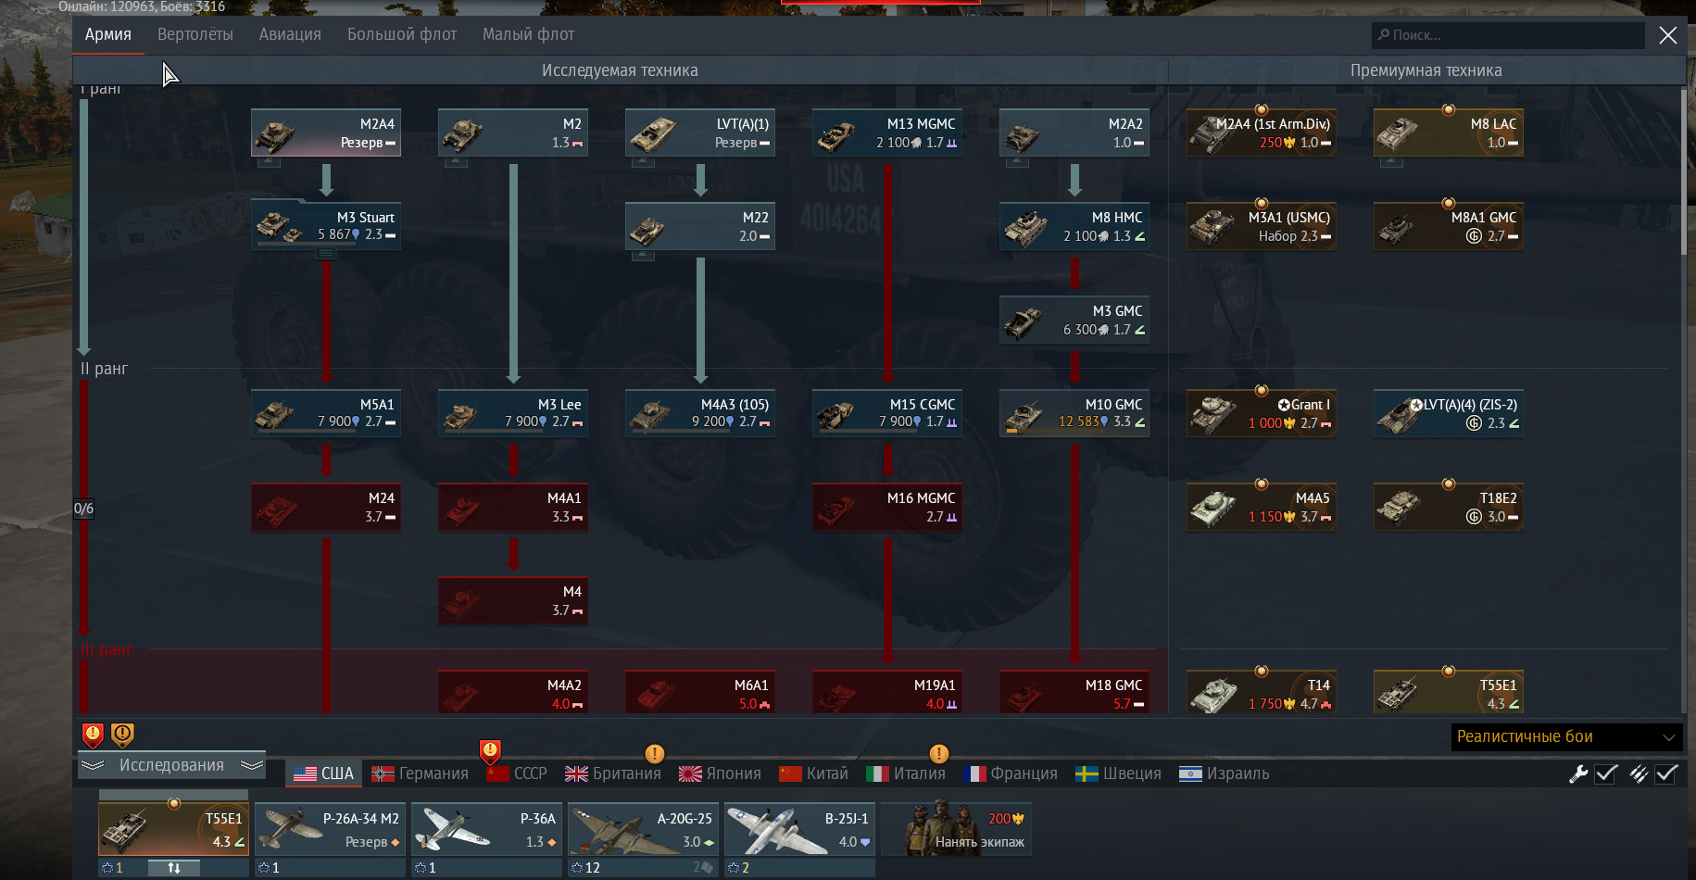Choose the Германия nation tab
This screenshot has width=1696, height=880.
[420, 773]
